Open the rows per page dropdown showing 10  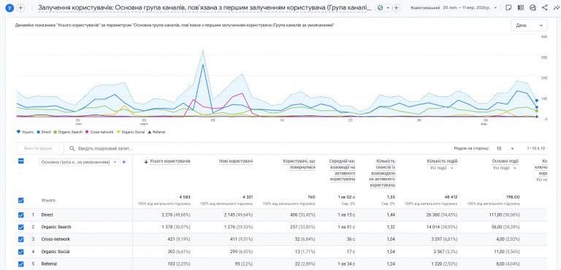click(505, 148)
